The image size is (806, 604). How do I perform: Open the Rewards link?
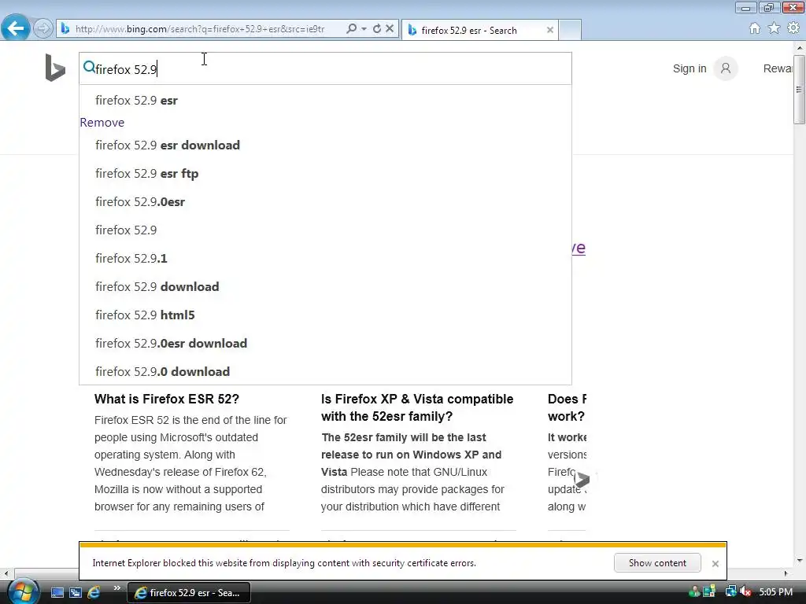pyautogui.click(x=777, y=68)
